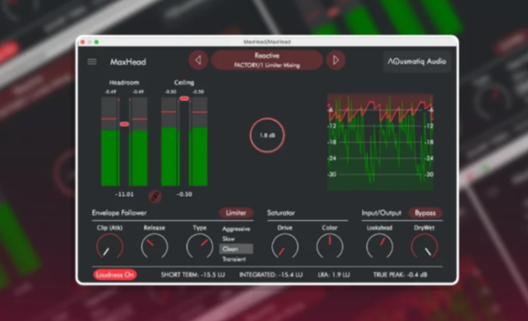Click the MaxHead plugin title
The width and height of the screenshot is (528, 321).
pos(128,62)
